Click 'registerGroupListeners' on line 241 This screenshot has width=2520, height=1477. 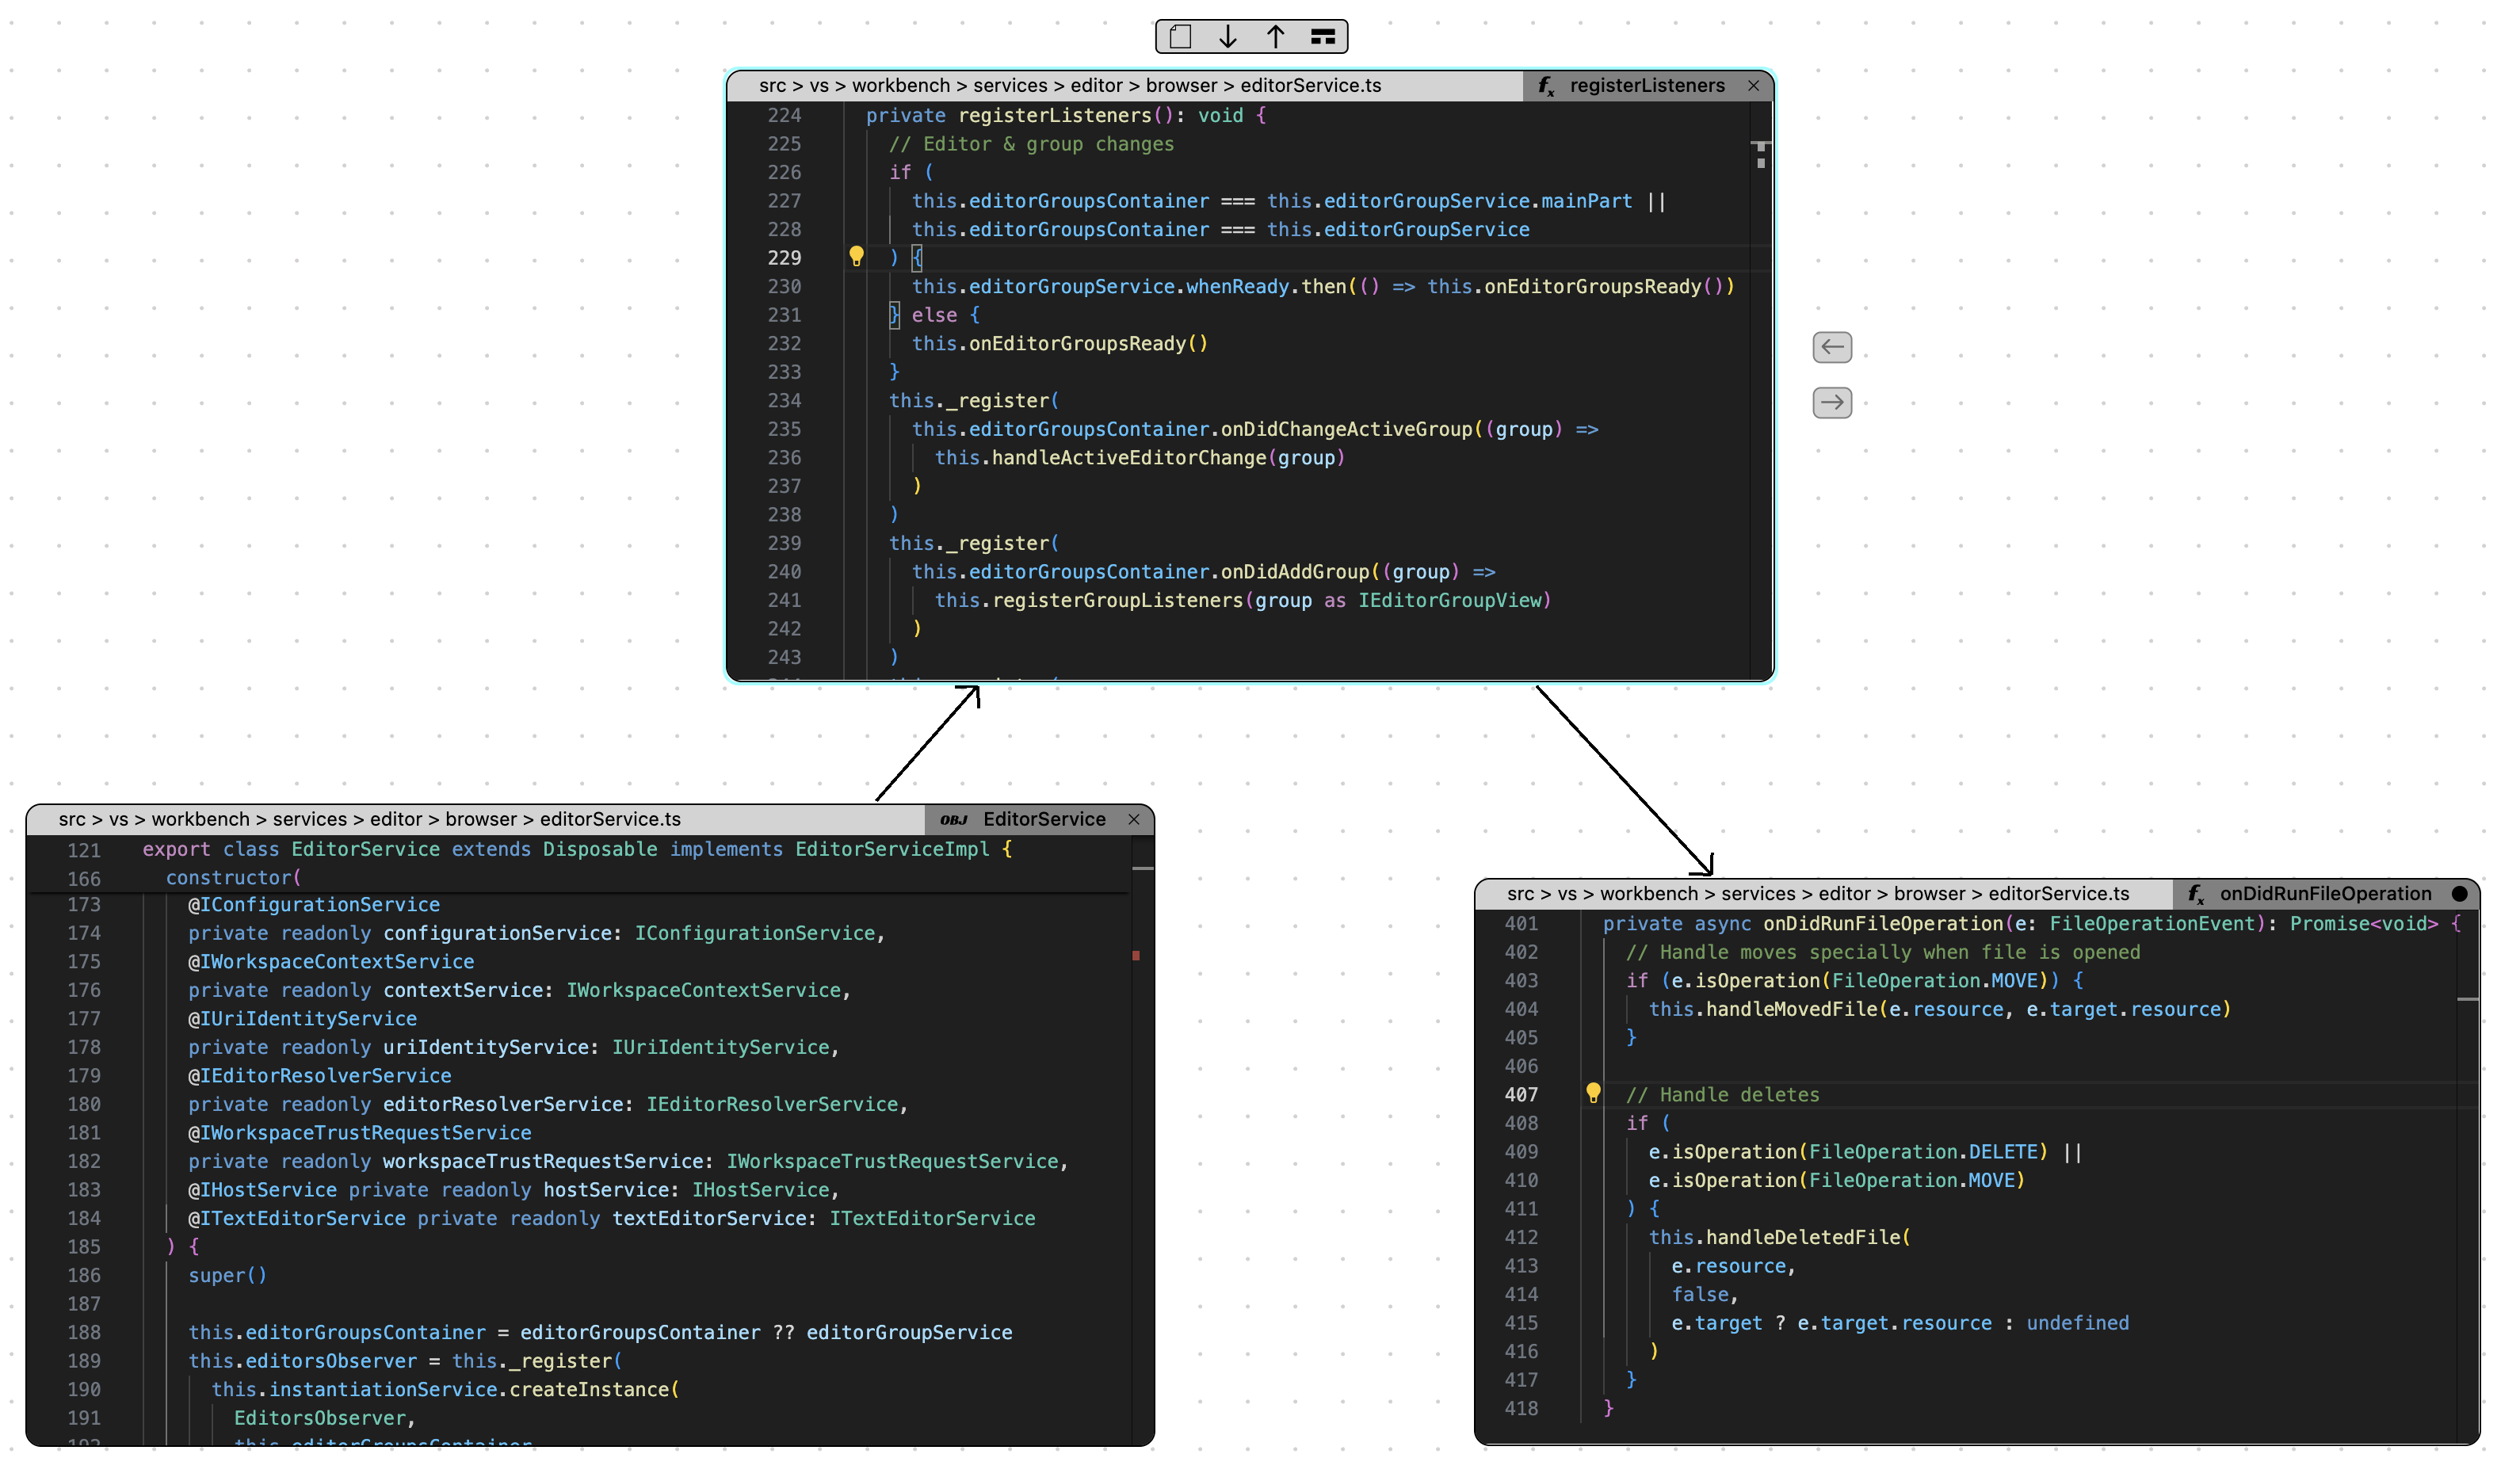(1117, 601)
